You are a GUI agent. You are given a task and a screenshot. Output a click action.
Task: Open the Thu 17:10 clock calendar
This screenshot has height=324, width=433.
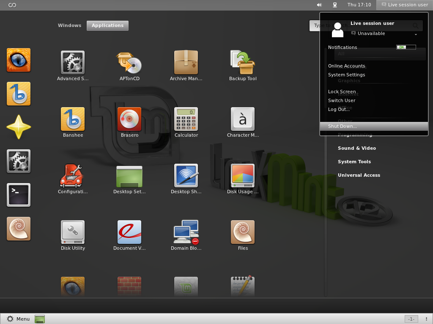pyautogui.click(x=359, y=5)
